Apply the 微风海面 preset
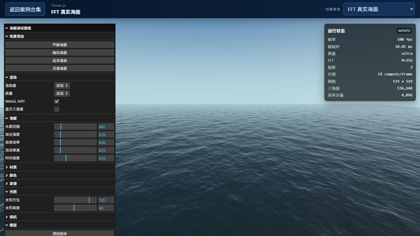The image size is (420, 236). tap(60, 52)
